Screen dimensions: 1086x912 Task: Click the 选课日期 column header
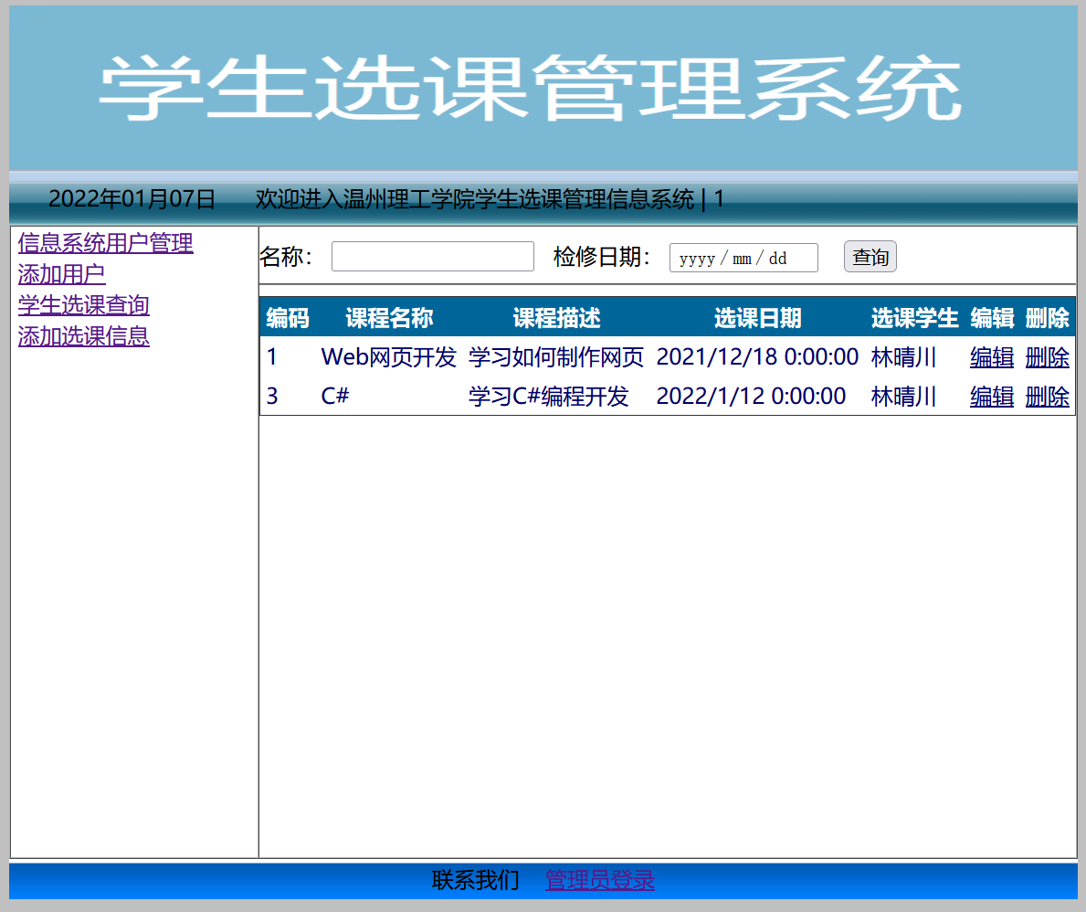(758, 318)
